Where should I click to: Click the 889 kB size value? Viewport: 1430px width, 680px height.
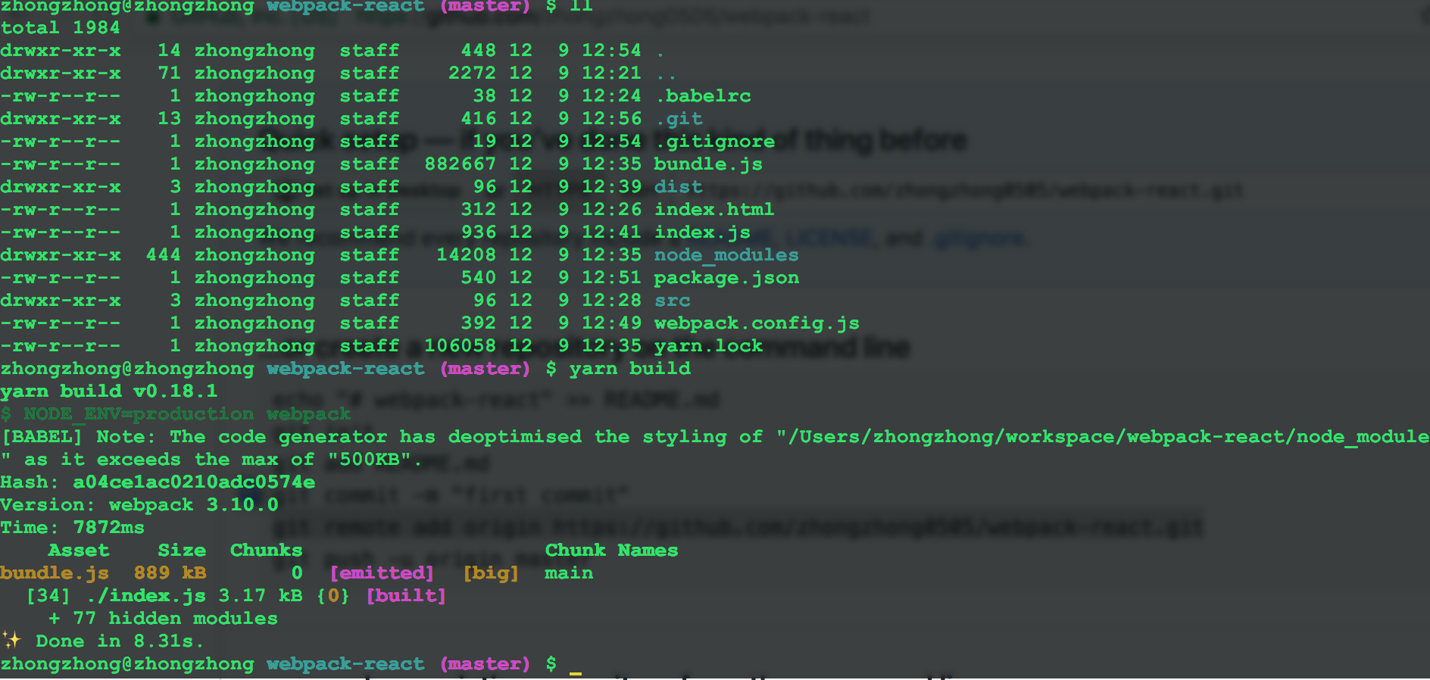click(170, 573)
